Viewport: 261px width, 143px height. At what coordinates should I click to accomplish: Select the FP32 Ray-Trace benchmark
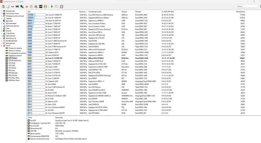14,78
